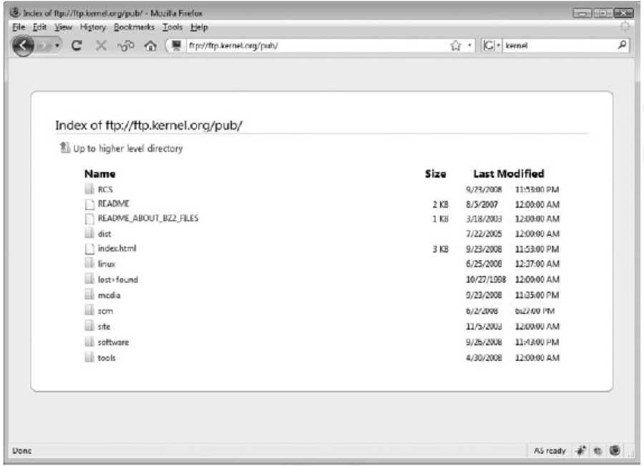Sort listing by the Size column header
This screenshot has width=644, height=466.
[435, 174]
